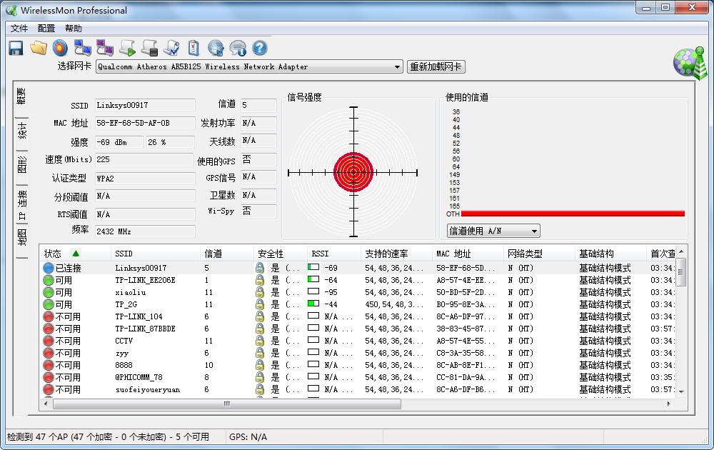Click the red target toolbar icon
This screenshot has width=714, height=450.
coord(60,48)
